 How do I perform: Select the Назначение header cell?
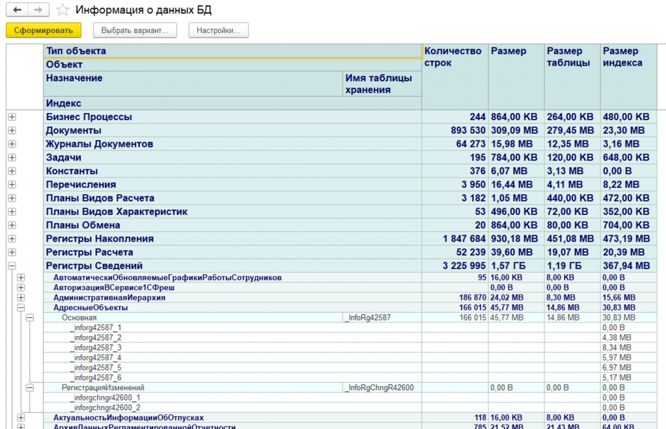point(193,83)
